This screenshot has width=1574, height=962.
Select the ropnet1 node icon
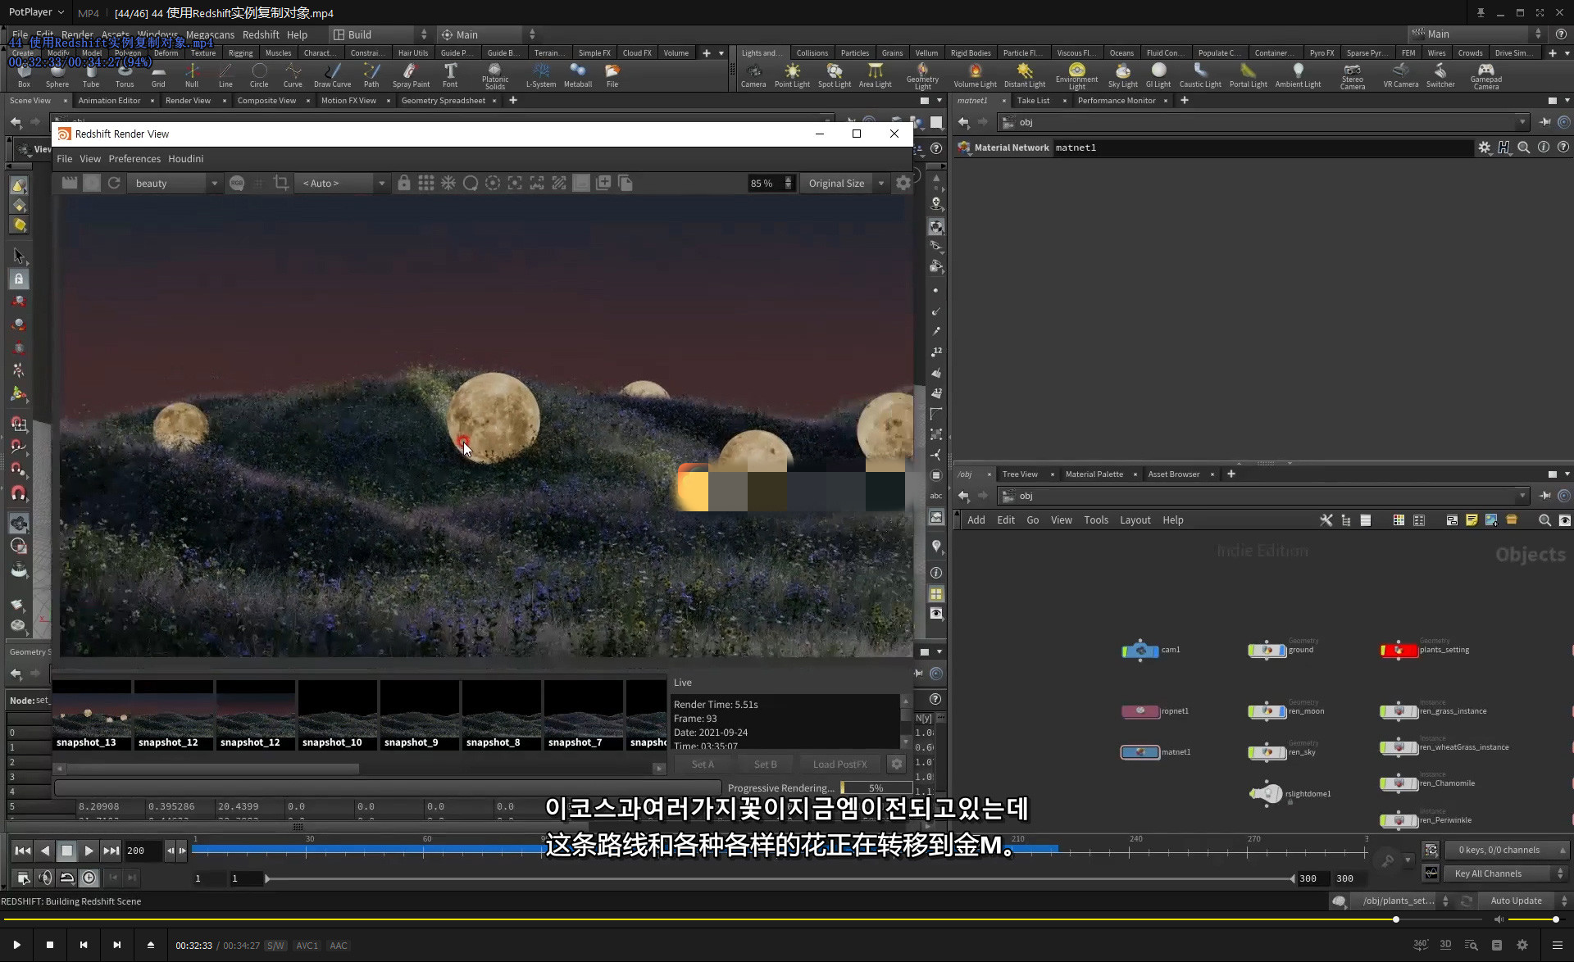click(1139, 710)
